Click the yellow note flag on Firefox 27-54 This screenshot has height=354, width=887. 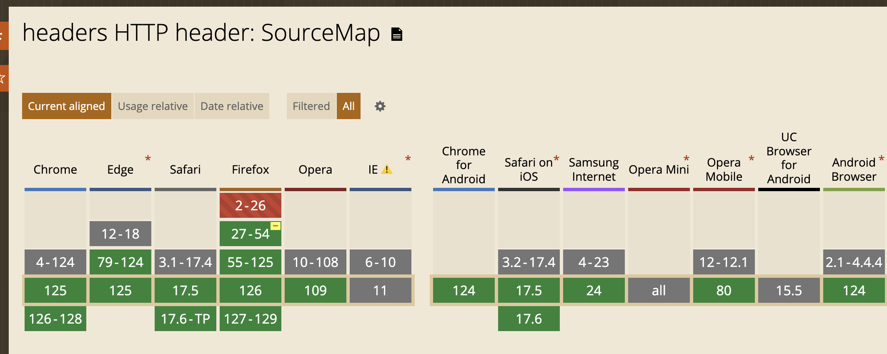(276, 226)
